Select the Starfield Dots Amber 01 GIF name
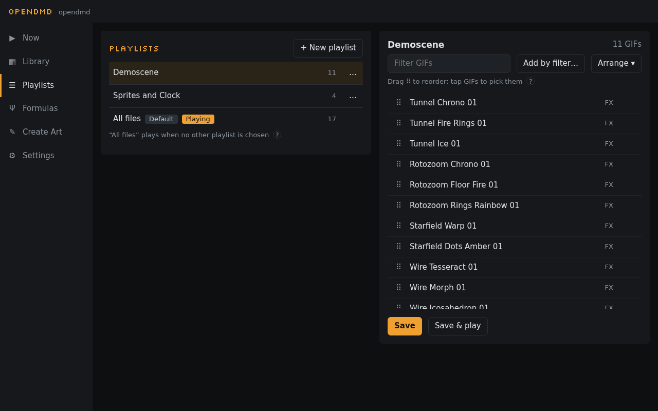 [456, 247]
